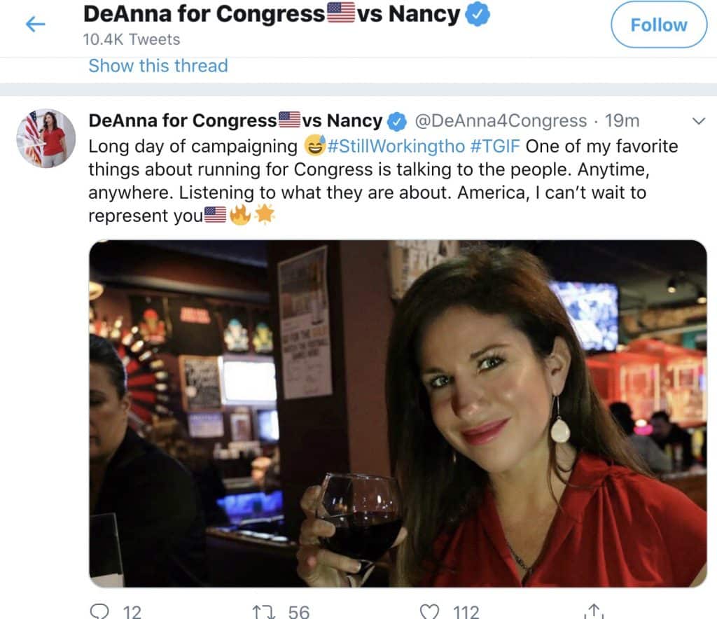The height and width of the screenshot is (619, 717).
Task: Open the tweet via the 19m timestamp
Action: click(x=622, y=121)
